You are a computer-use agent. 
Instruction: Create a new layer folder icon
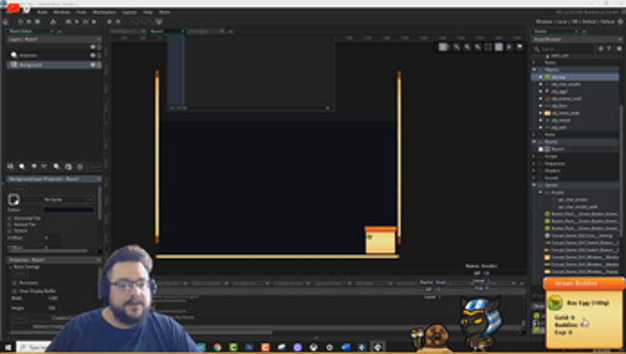[68, 166]
